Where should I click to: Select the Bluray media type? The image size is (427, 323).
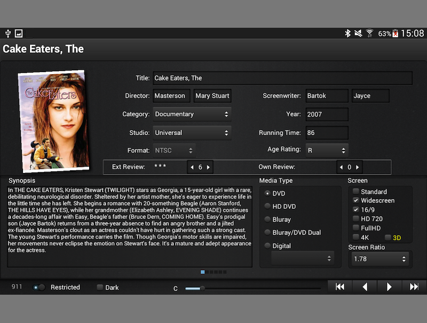268,219
